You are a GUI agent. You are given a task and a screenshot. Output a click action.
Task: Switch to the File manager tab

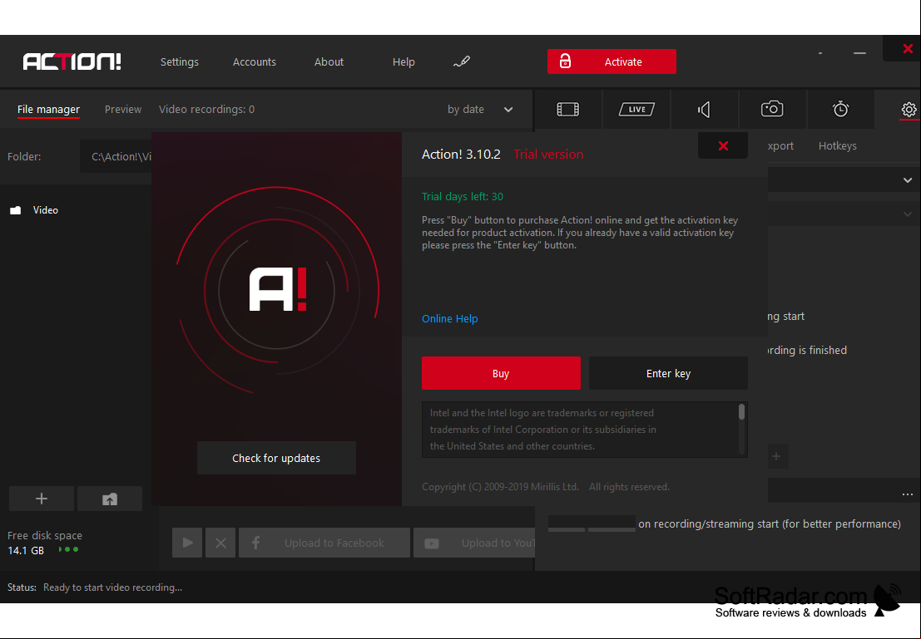click(x=48, y=109)
